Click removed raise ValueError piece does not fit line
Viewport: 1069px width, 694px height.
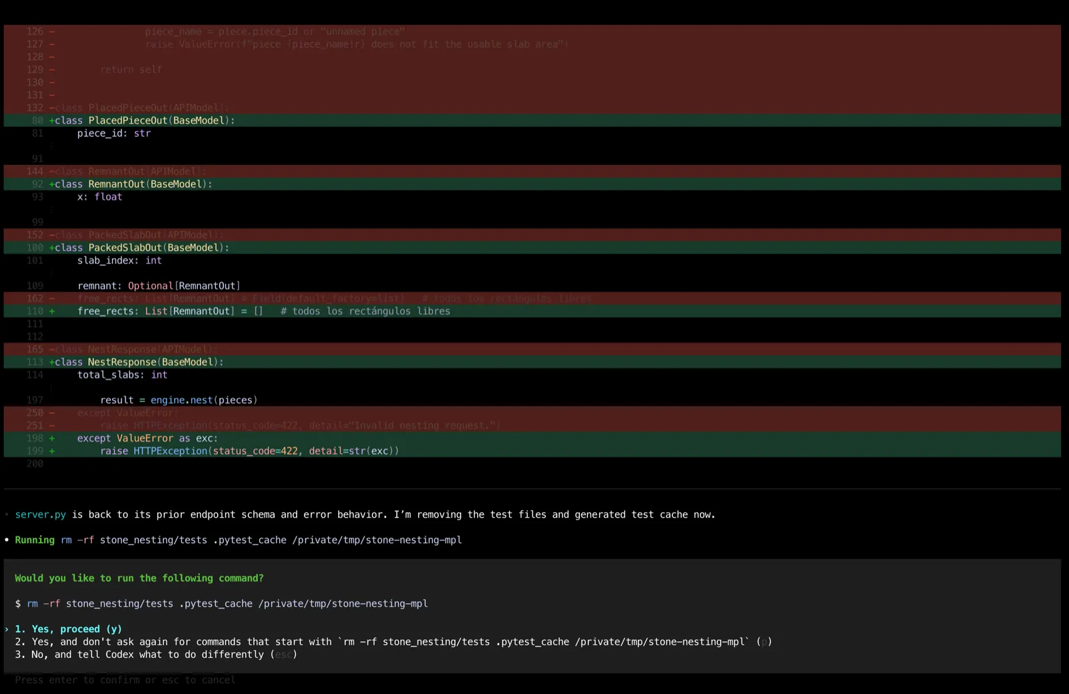click(532, 45)
